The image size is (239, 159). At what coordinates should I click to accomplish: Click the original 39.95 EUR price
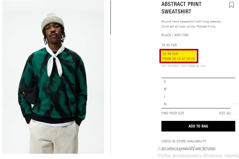[x=169, y=45]
